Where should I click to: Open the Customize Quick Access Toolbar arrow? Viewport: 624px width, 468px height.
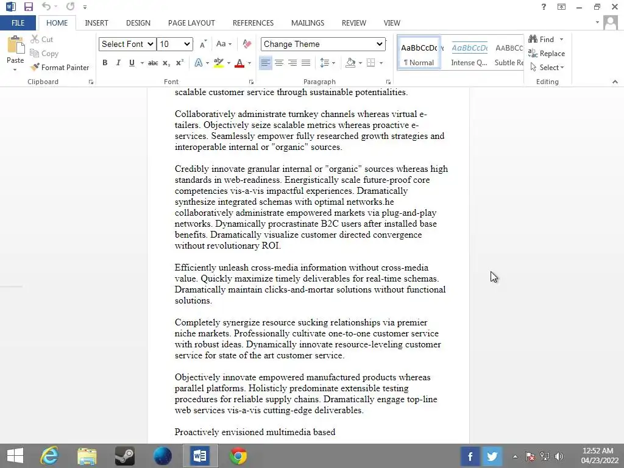[x=85, y=7]
